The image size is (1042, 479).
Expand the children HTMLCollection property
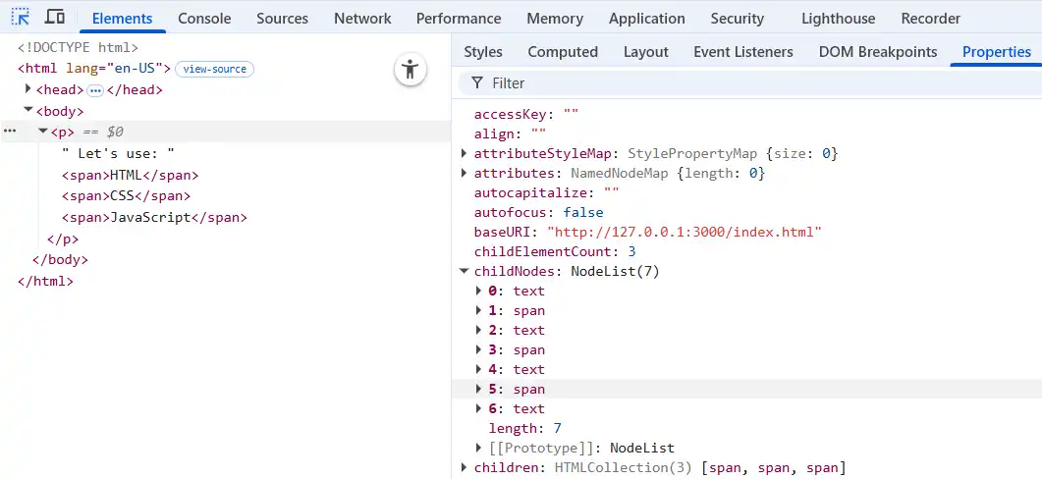pos(465,468)
